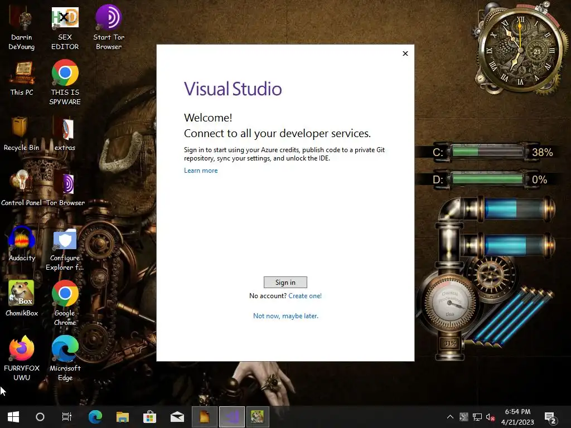Open the orange document app on taskbar
The width and height of the screenshot is (571, 428).
205,417
